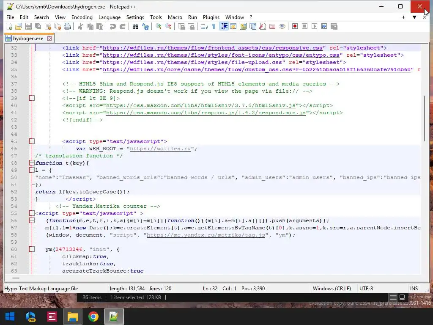
Task: Open the Macro menu
Action: (175, 17)
